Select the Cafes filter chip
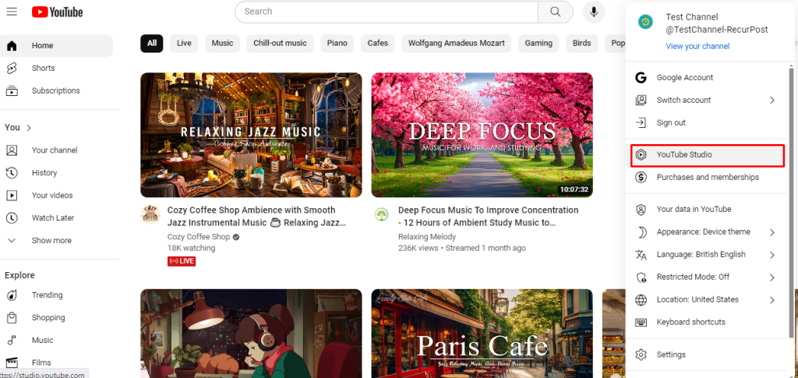This screenshot has height=378, width=798. [x=378, y=43]
